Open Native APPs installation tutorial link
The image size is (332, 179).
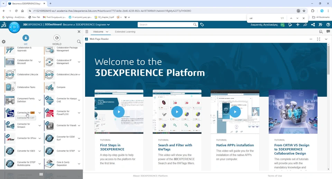click(x=235, y=145)
